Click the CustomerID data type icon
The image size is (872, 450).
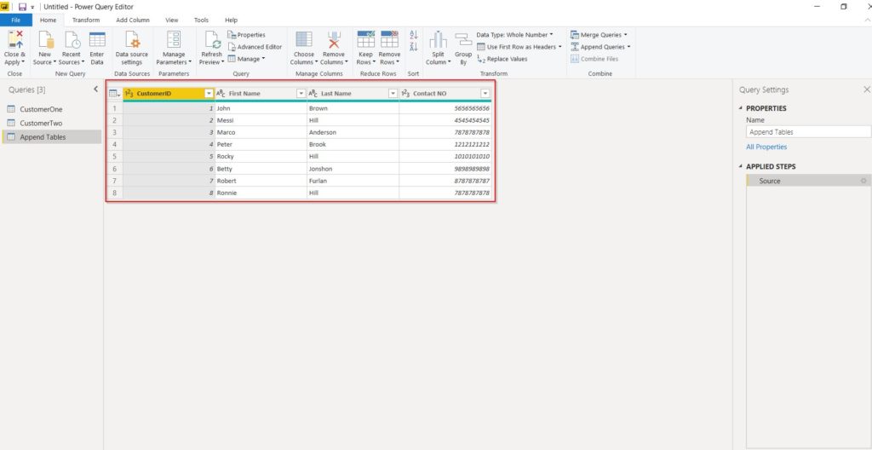[x=129, y=94]
